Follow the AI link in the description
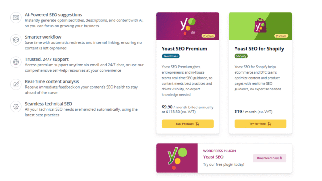Screen dimensions: 322x181 141,20
